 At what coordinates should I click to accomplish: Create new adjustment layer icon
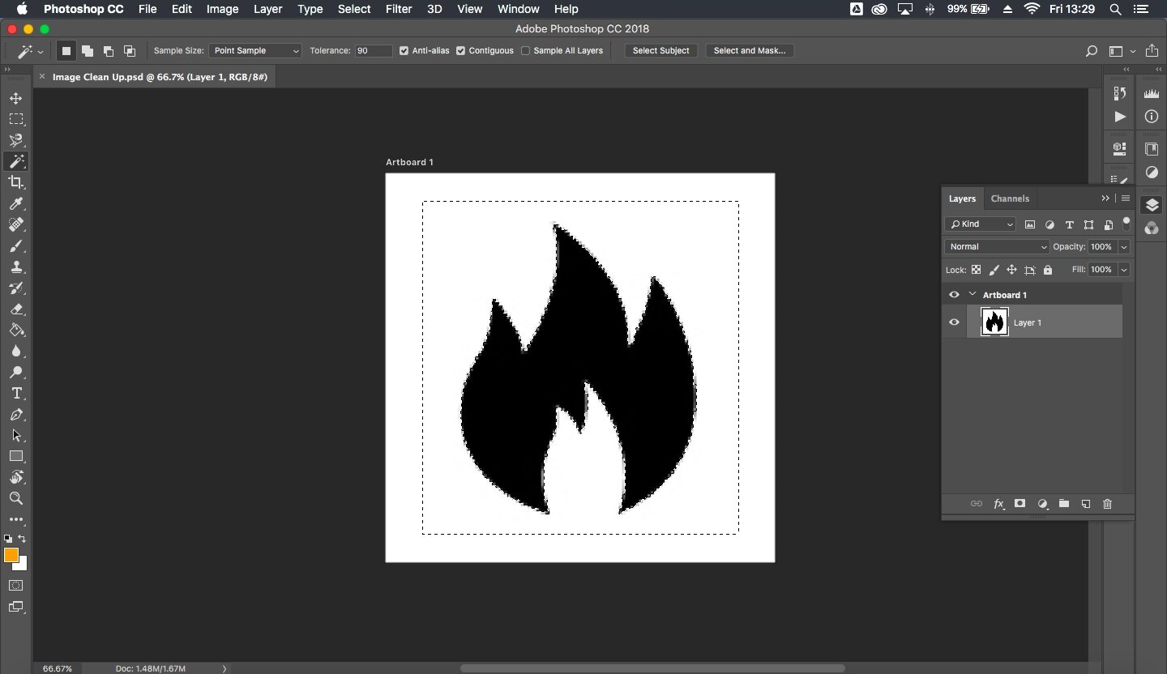click(x=1042, y=504)
